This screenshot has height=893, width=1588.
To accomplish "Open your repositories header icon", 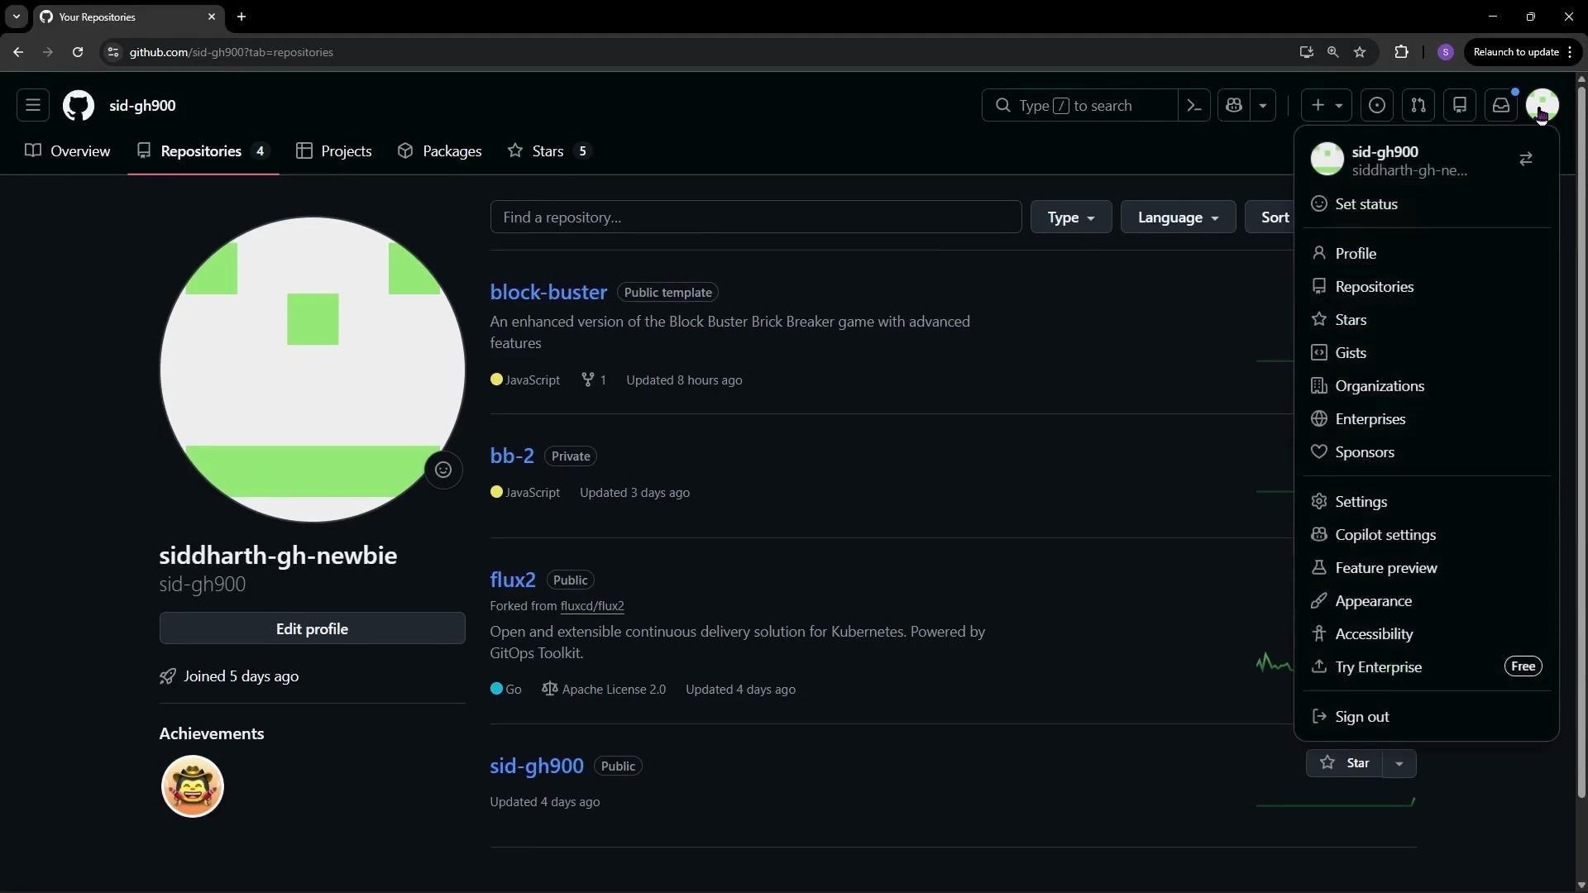I will pyautogui.click(x=1460, y=105).
